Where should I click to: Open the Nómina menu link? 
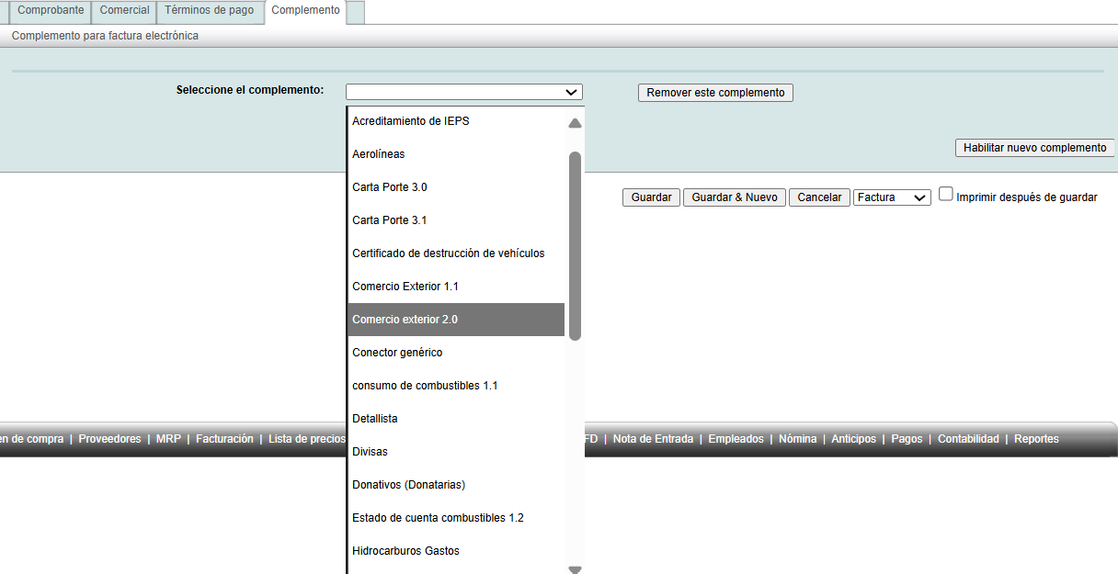[797, 439]
